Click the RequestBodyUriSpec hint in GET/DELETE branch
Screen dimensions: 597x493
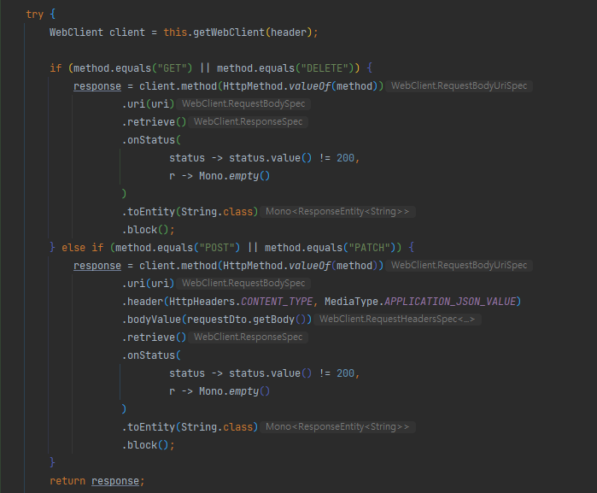click(x=459, y=86)
